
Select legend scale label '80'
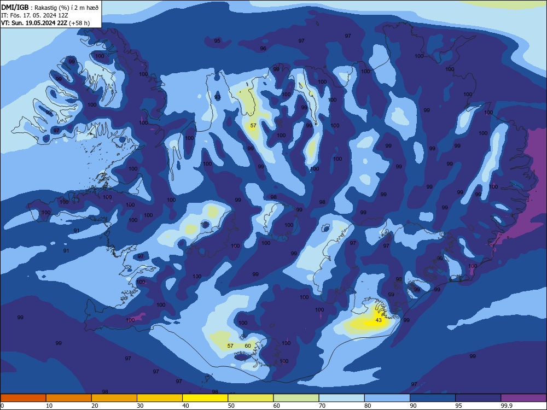tap(368, 406)
